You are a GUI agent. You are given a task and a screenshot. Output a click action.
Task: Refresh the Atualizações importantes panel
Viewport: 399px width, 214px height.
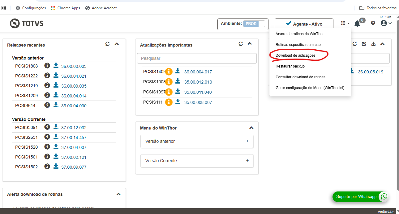(x=241, y=44)
